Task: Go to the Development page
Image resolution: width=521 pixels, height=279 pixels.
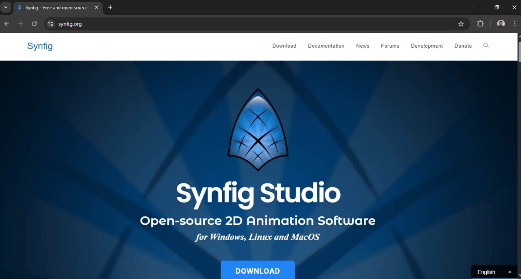Action: tap(427, 46)
